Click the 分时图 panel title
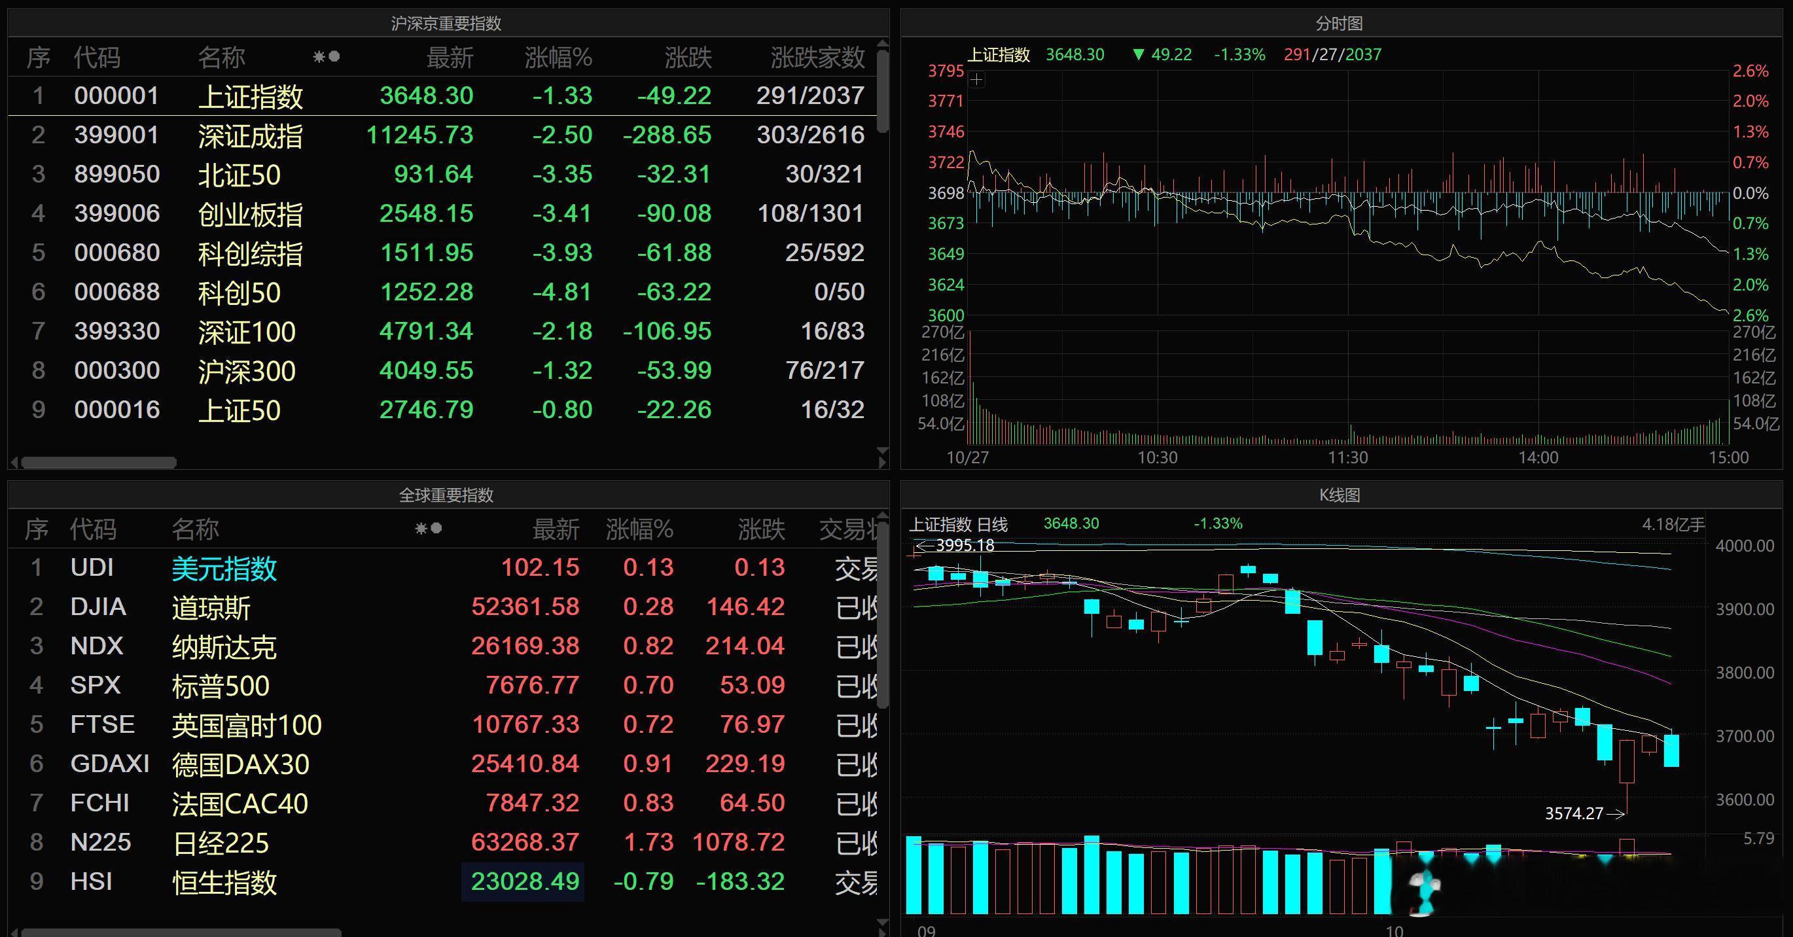1793x937 pixels. coord(1339,24)
